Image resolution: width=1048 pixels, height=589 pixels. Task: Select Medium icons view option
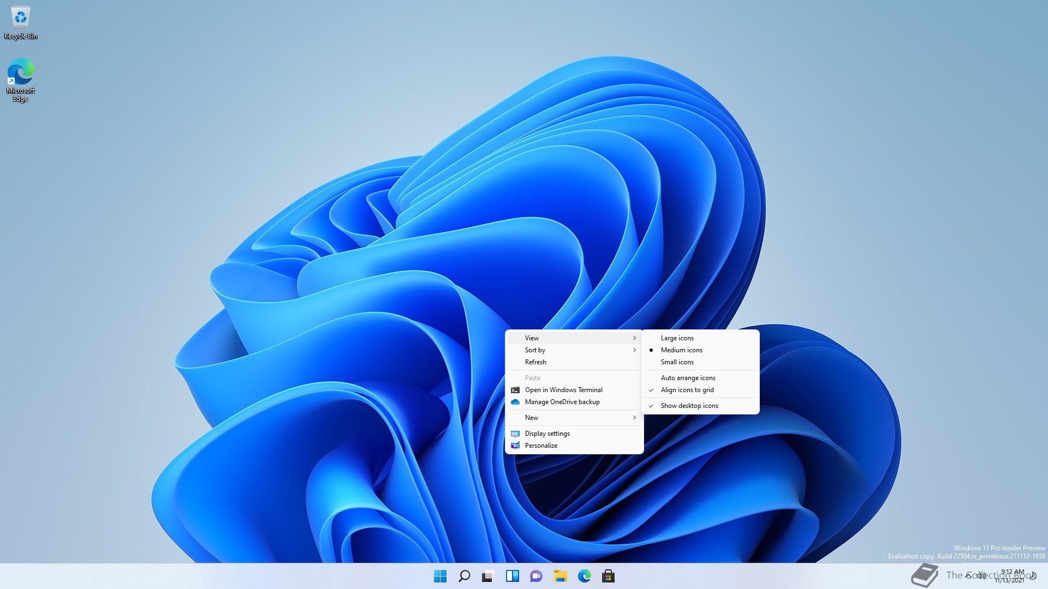click(x=701, y=350)
